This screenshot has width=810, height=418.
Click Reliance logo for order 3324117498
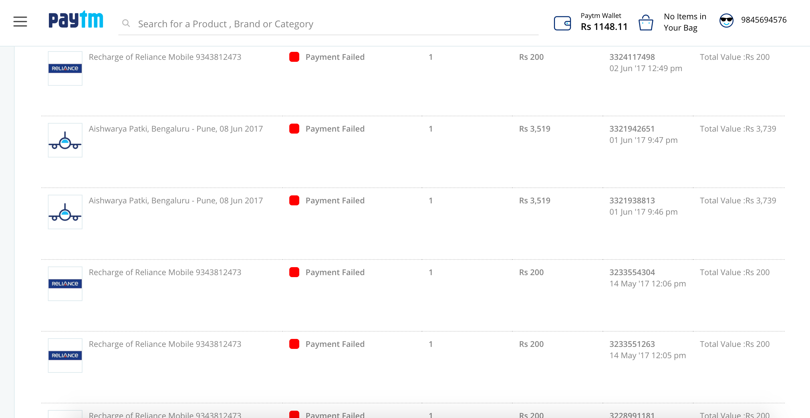tap(65, 68)
